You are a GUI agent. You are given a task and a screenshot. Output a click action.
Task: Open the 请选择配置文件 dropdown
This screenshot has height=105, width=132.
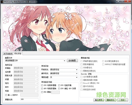pos(35,61)
